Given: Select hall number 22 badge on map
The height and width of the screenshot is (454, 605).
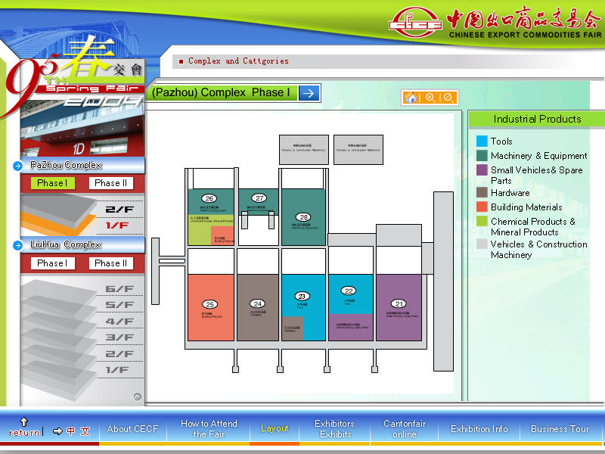Looking at the screenshot, I should point(349,291).
